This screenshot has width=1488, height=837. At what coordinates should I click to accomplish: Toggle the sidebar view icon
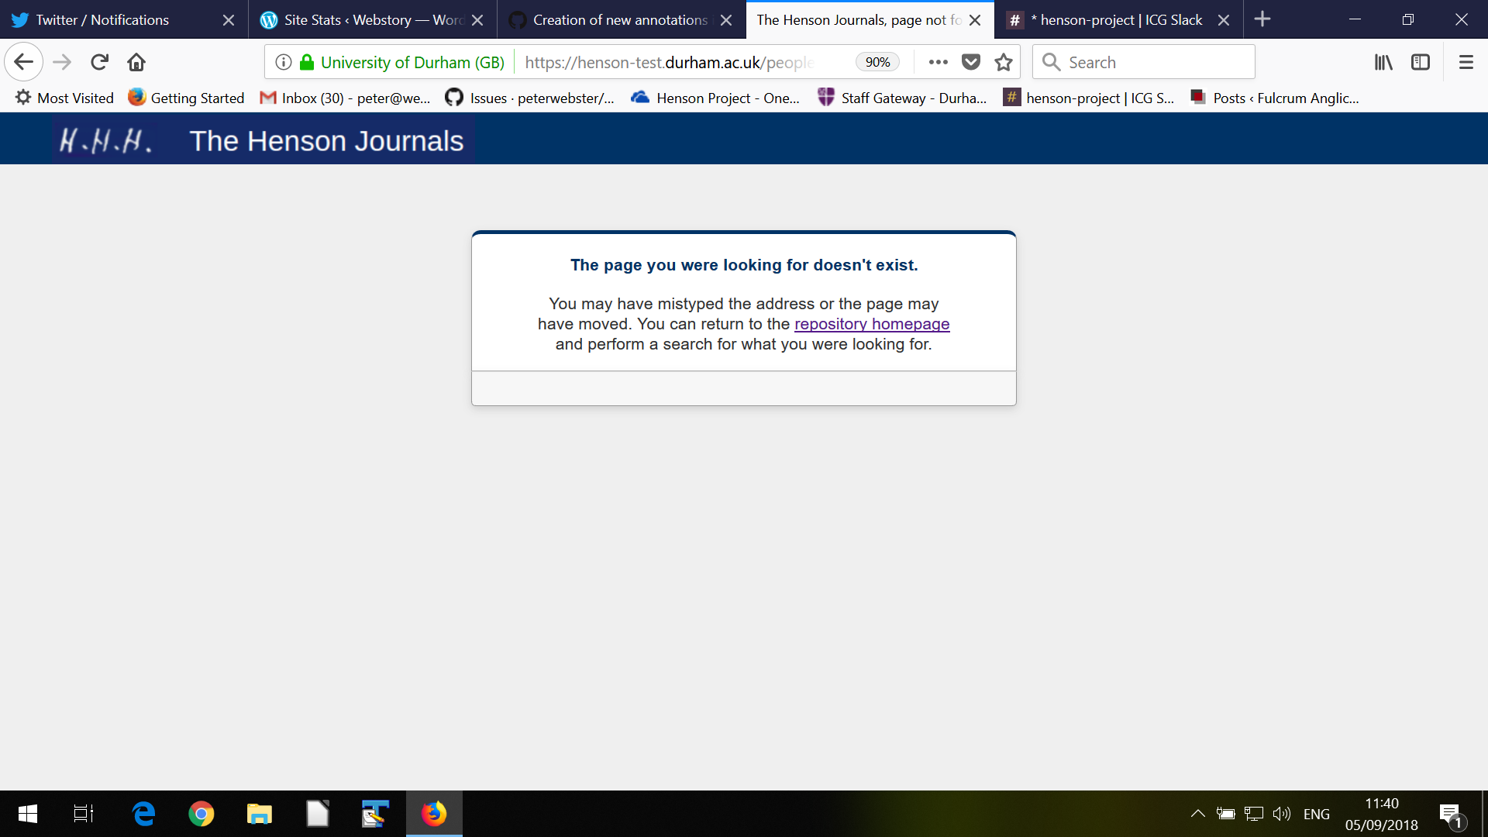(x=1421, y=62)
